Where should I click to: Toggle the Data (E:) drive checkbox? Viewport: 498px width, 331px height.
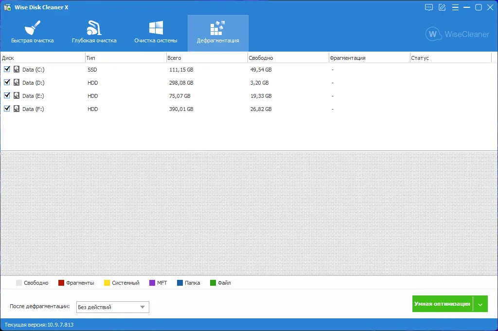(x=7, y=95)
